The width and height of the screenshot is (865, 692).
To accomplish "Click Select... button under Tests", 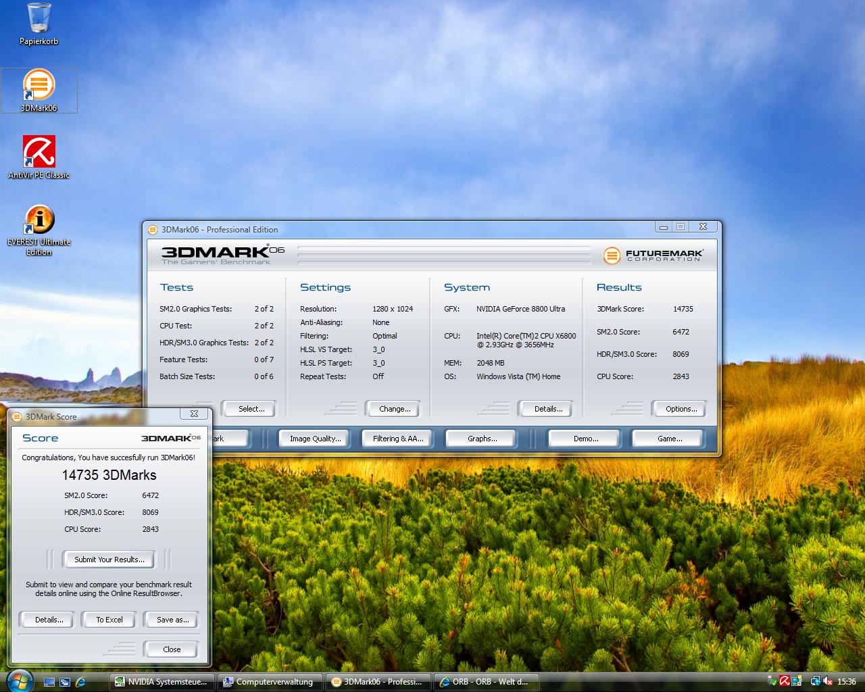I will [247, 409].
